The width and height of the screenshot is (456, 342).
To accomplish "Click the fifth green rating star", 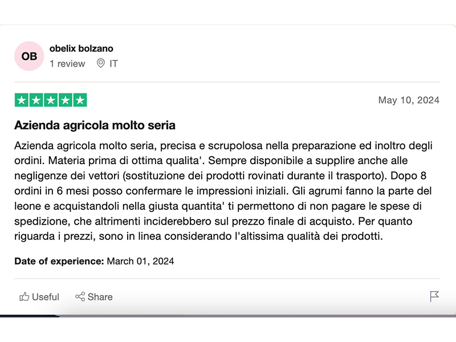I will coord(80,100).
